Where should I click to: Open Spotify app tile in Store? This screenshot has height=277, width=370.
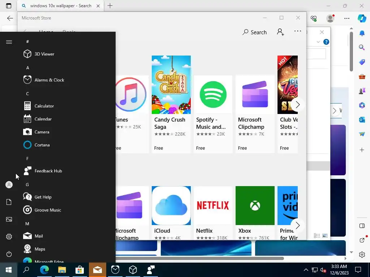click(213, 114)
